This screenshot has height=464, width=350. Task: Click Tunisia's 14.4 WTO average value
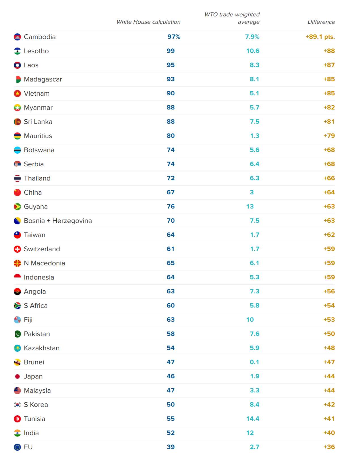tap(253, 419)
